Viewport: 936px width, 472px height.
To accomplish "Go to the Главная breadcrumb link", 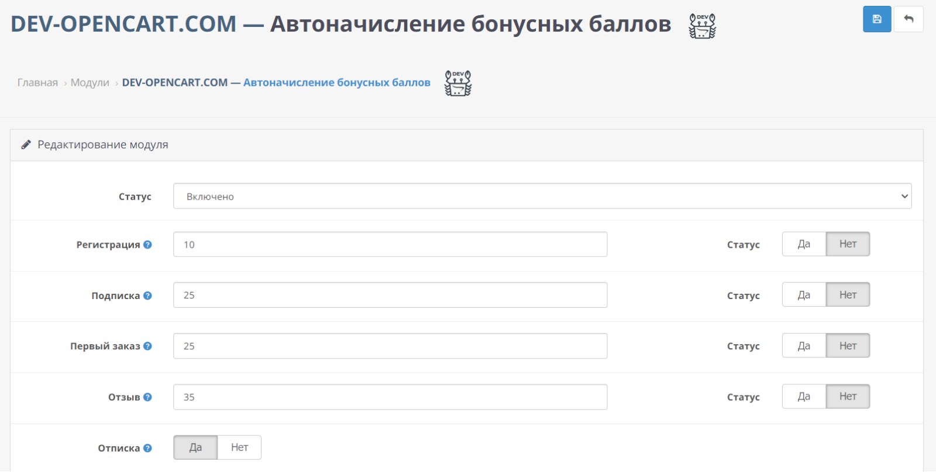I will tap(37, 83).
